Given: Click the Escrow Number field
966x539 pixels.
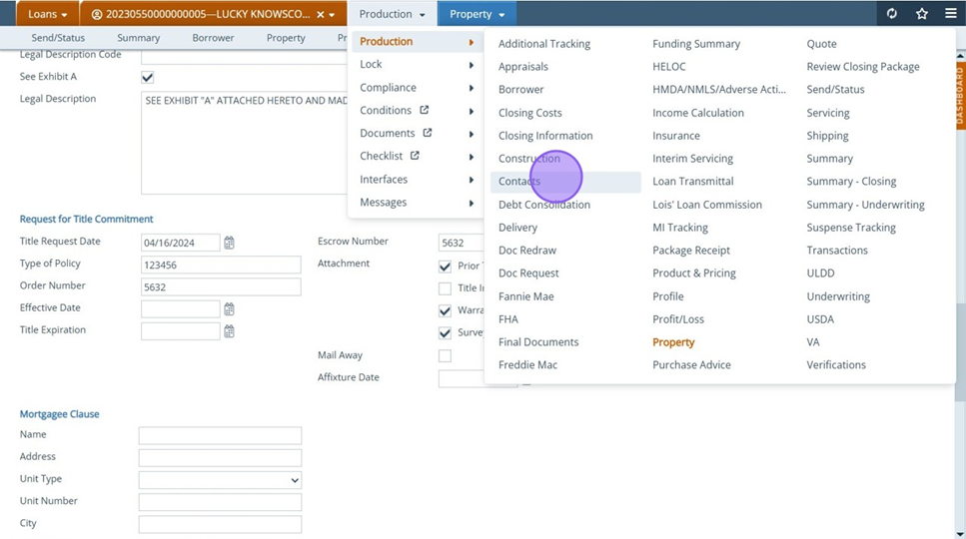Looking at the screenshot, I should click(461, 243).
